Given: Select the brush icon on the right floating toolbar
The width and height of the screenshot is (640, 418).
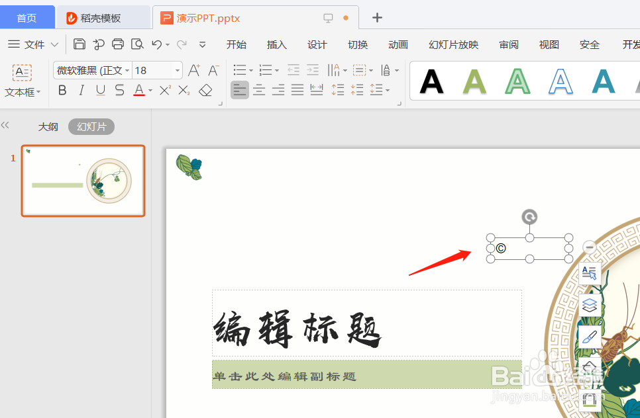Looking at the screenshot, I should click(x=589, y=337).
